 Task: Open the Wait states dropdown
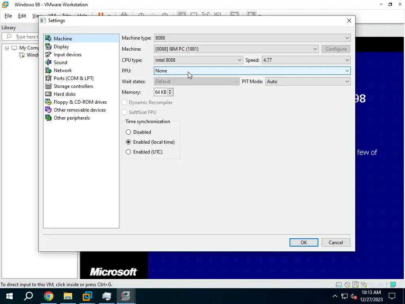[197, 82]
